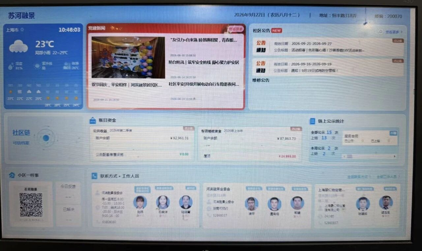Open the 账目资金 house icon
Viewport: 422px width, 251px height.
(x=93, y=121)
